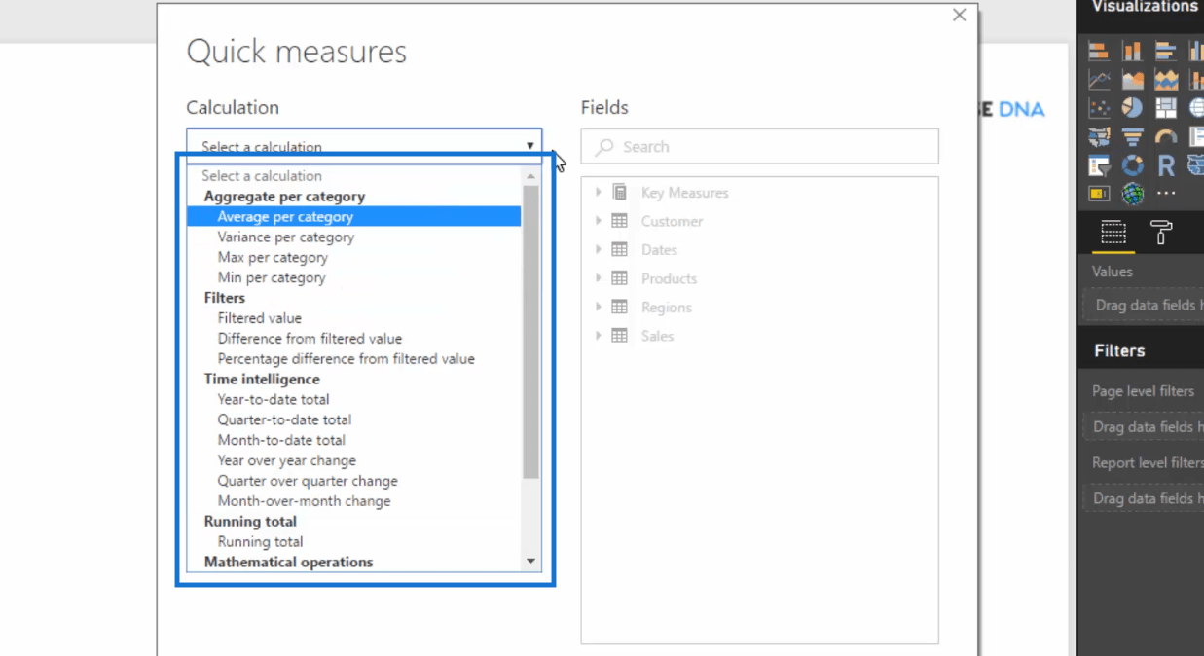Image resolution: width=1204 pixels, height=656 pixels.
Task: Expand the Sales table node
Action: 598,336
